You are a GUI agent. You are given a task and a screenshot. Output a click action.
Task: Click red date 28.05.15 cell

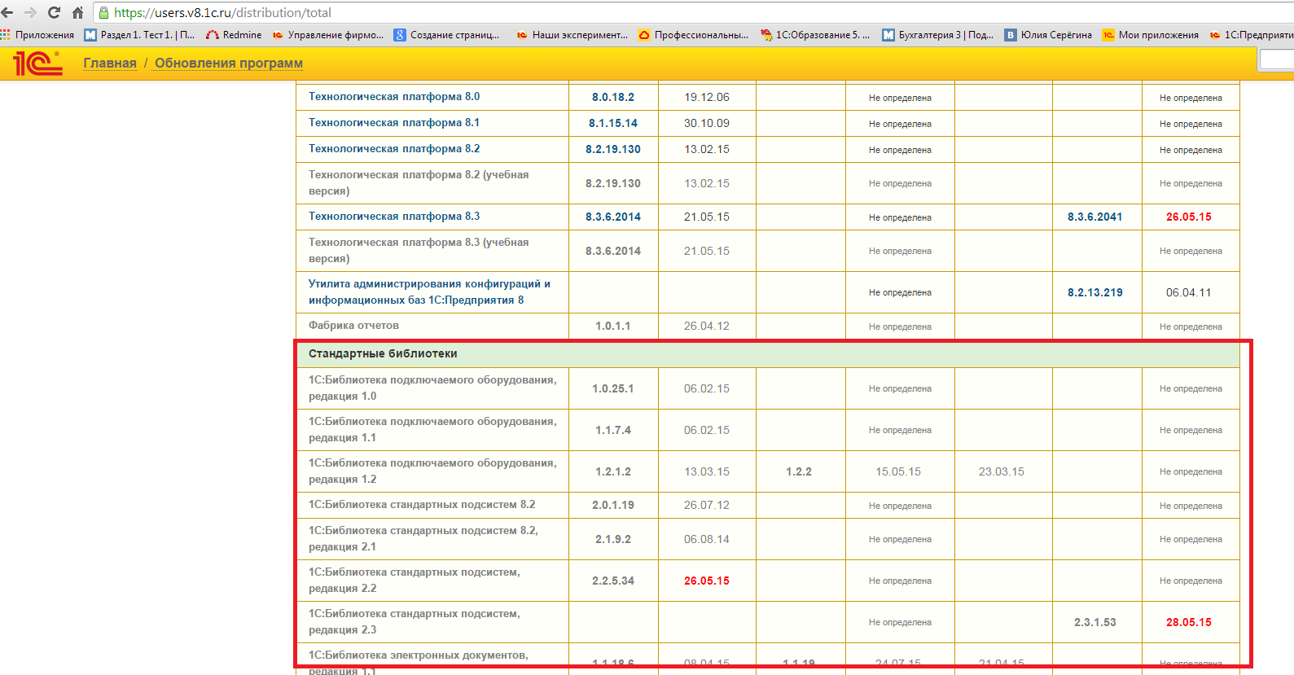pyautogui.click(x=1189, y=623)
